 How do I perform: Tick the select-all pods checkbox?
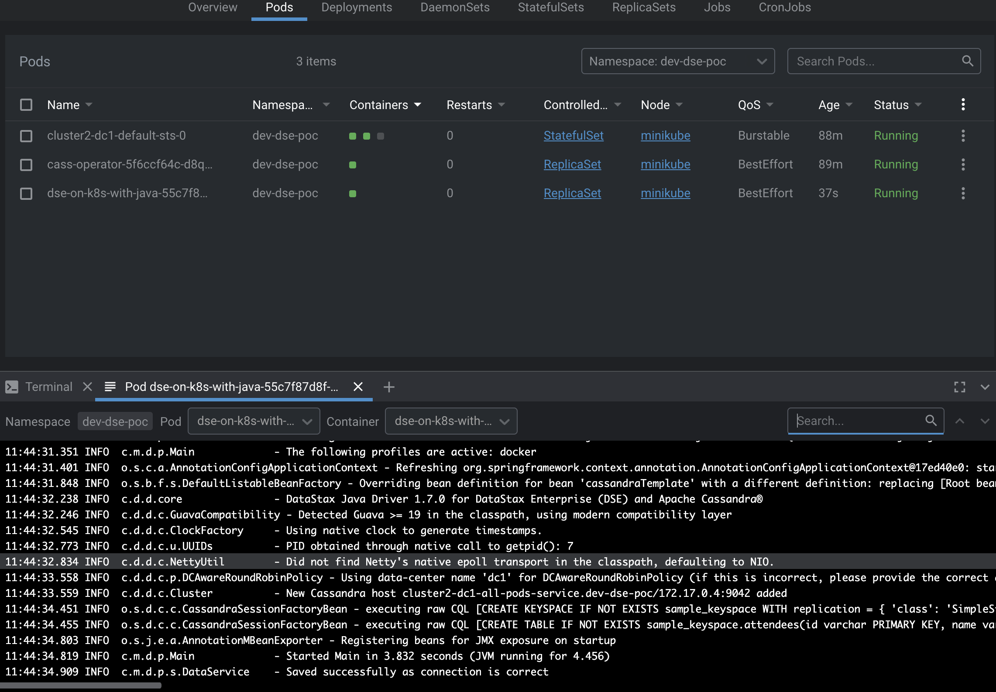click(26, 105)
